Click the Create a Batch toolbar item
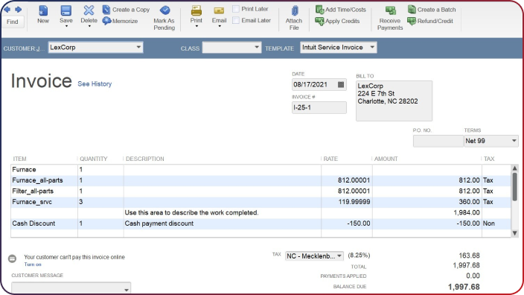Viewport: 524px width, 295px height. [x=432, y=10]
